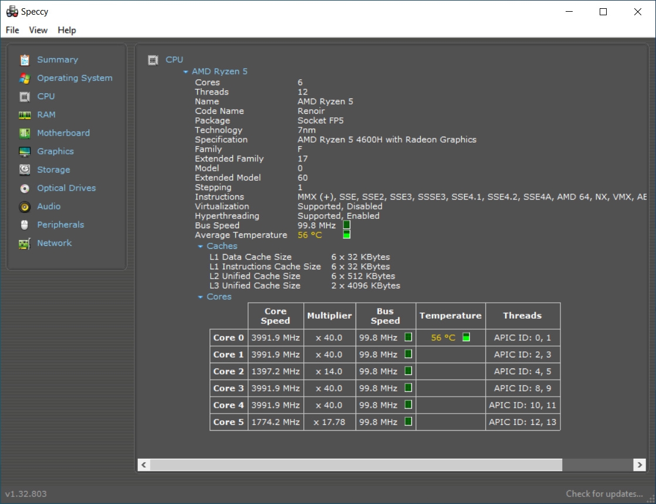656x504 pixels.
Task: Open the Storage section
Action: (x=53, y=170)
